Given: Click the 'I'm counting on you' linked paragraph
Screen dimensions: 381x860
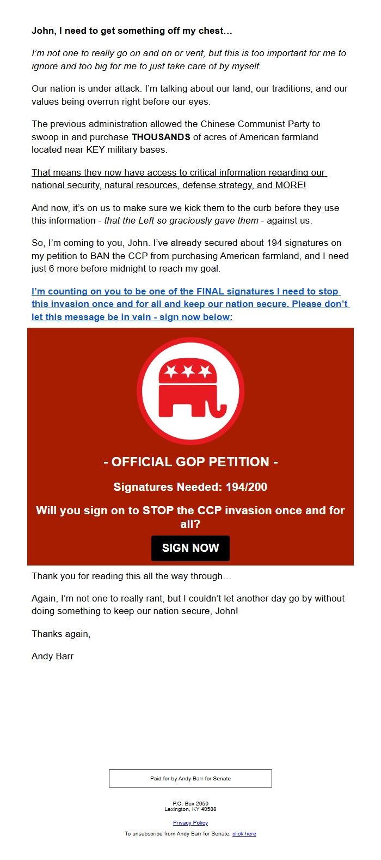Looking at the screenshot, I should click(190, 304).
